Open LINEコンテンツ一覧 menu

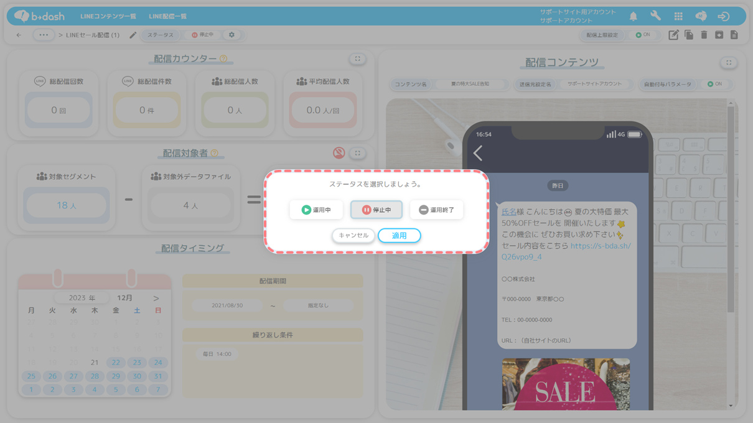coord(108,17)
